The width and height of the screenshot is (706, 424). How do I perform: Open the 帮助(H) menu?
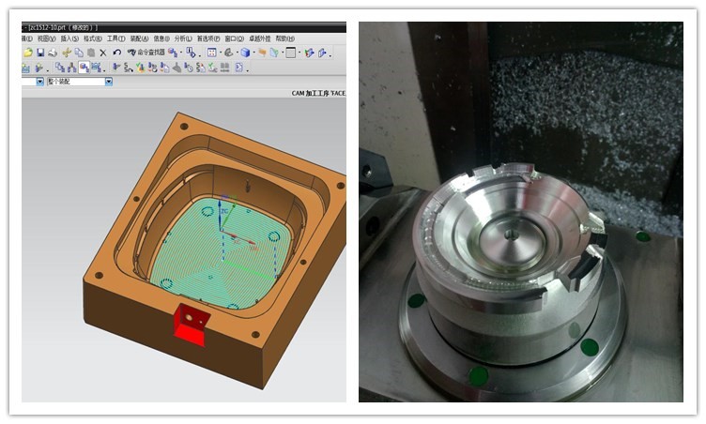[x=284, y=38]
